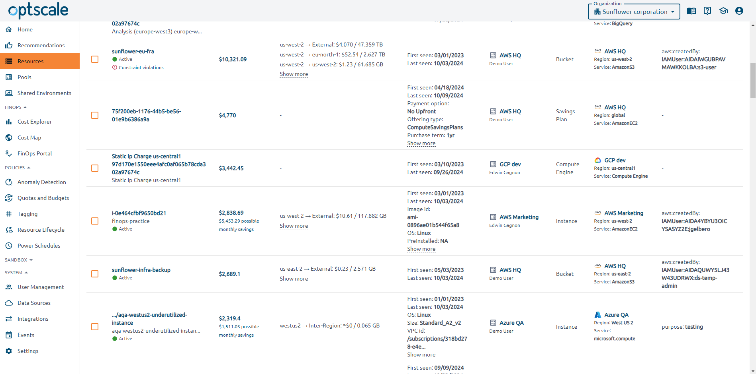
Task: Show more metadata for i-0e464cfbf9650bd21
Action: [x=421, y=249]
